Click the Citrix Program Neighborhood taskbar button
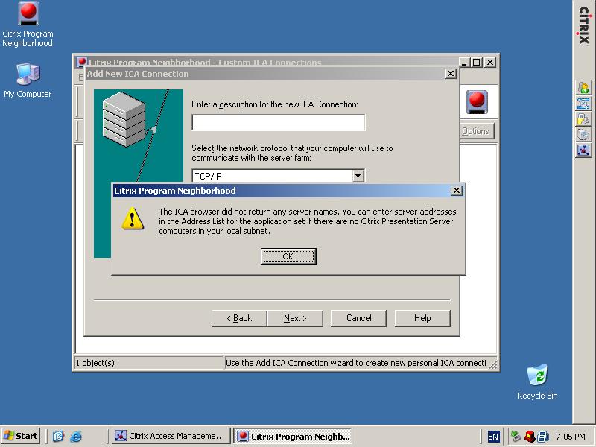 pos(293,436)
